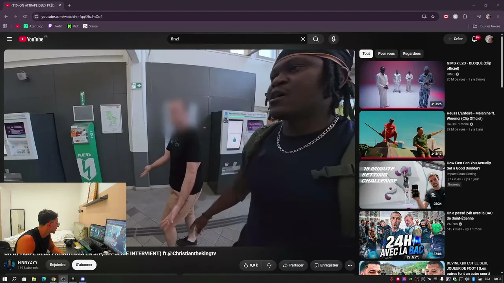Open 'On a passé 24h avec la BAC' title
The width and height of the screenshot is (504, 283).
pos(469,216)
